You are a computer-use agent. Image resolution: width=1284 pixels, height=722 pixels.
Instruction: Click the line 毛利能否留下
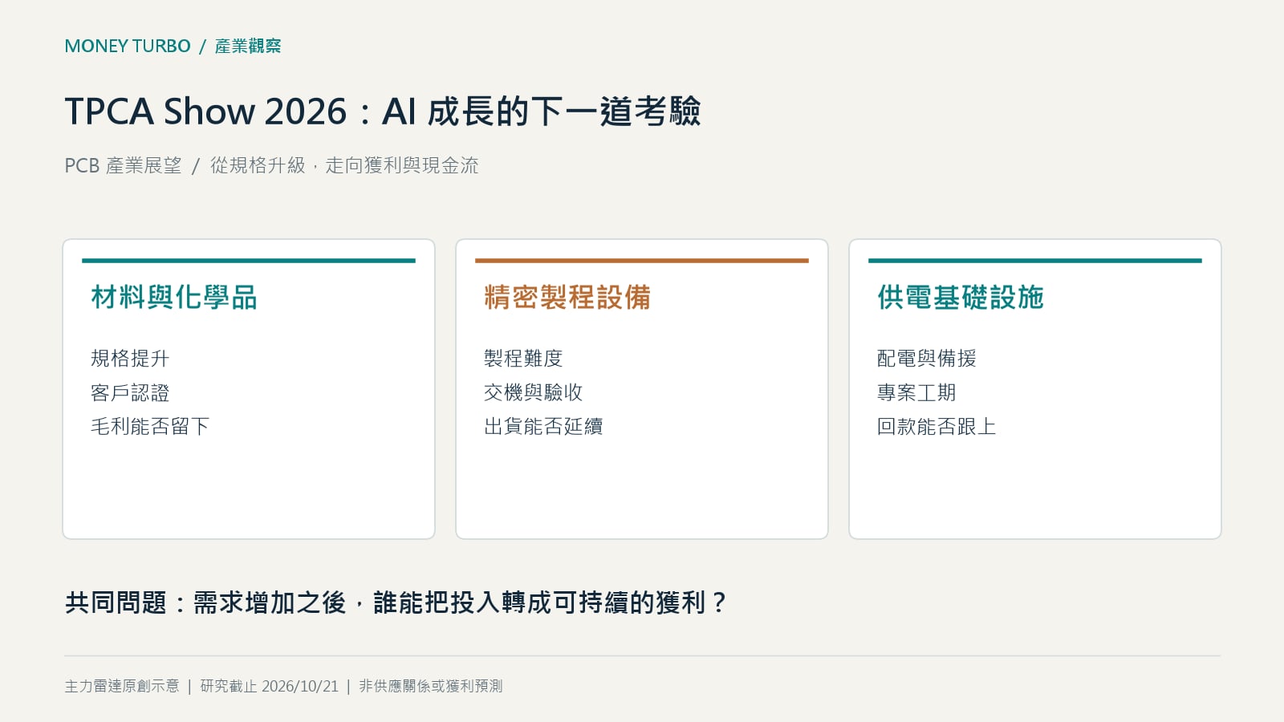point(150,426)
